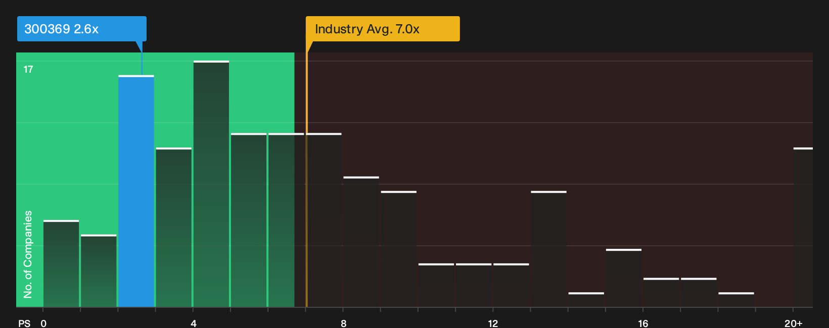
Task: Click the bar between PS 1 and 2
Action: (99, 271)
